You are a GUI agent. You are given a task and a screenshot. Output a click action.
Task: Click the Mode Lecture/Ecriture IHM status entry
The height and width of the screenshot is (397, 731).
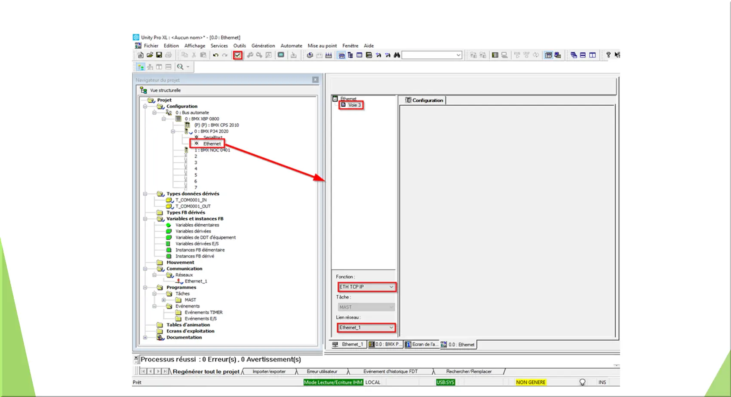tap(333, 382)
